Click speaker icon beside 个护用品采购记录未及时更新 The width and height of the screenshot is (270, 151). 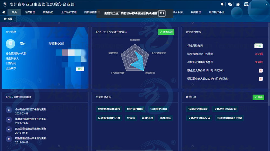pos(9,110)
